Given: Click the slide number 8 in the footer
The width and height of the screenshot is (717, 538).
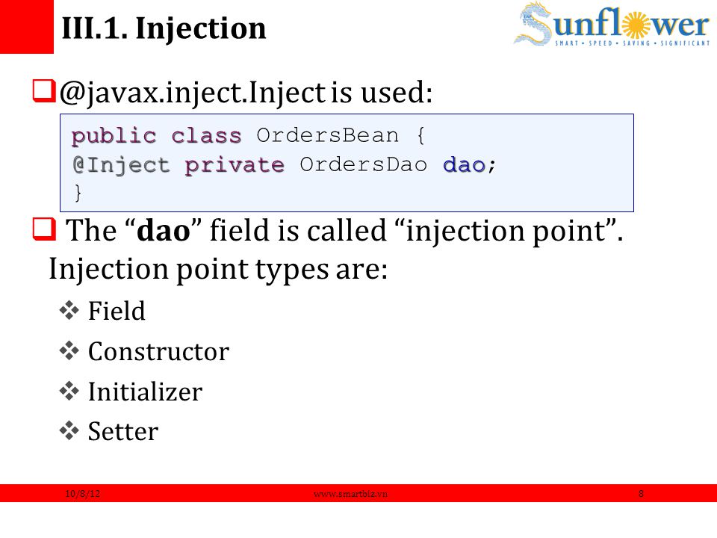Looking at the screenshot, I should coord(641,494).
